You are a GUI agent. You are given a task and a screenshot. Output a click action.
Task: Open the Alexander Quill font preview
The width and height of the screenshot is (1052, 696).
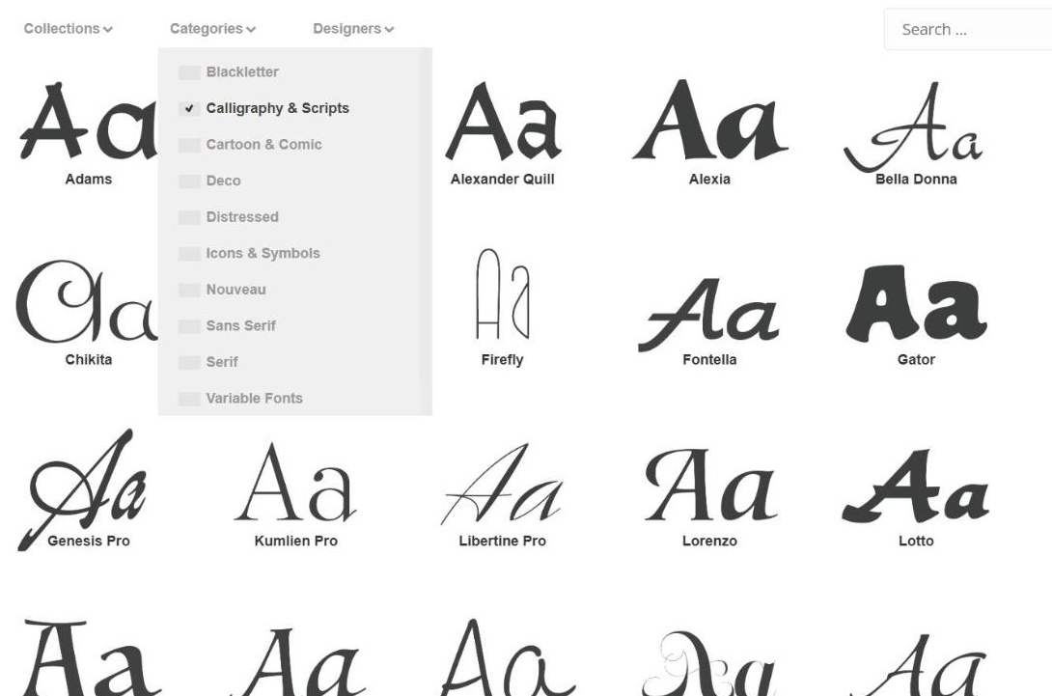tap(503, 121)
